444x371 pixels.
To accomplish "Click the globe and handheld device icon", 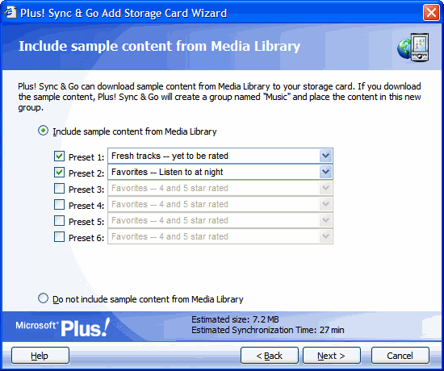I will tap(413, 48).
